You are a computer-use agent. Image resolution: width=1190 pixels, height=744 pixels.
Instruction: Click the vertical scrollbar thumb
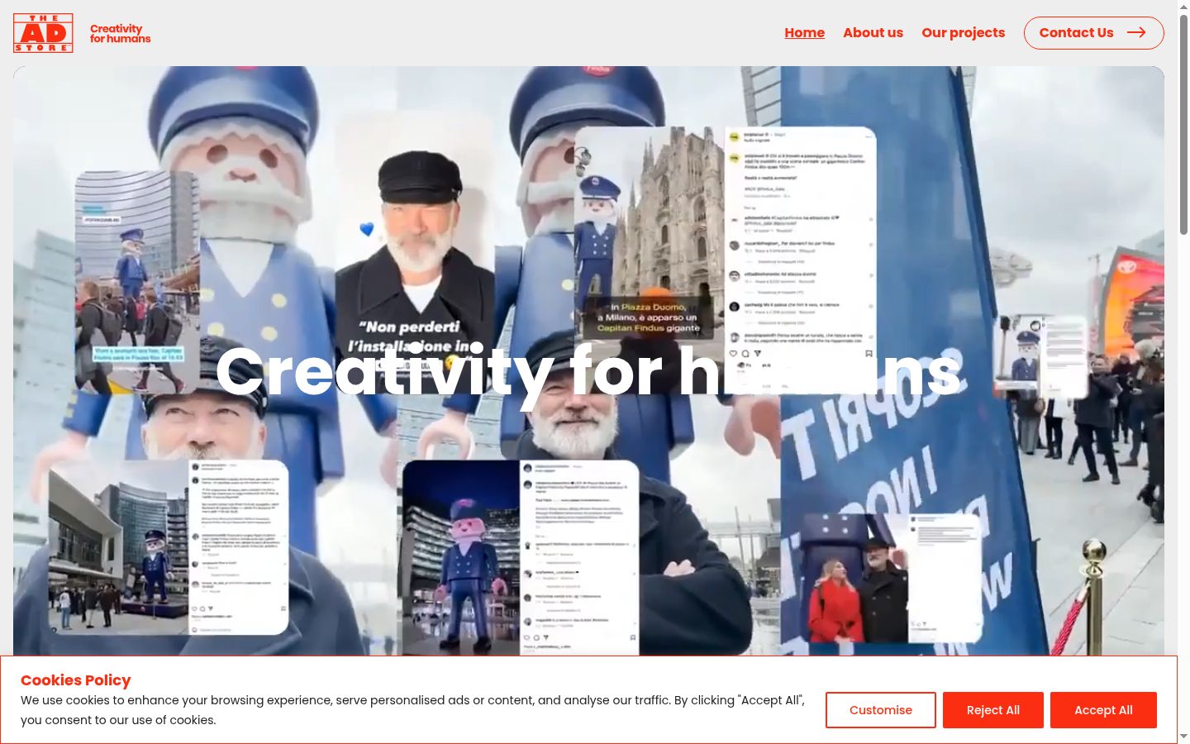(x=1183, y=124)
